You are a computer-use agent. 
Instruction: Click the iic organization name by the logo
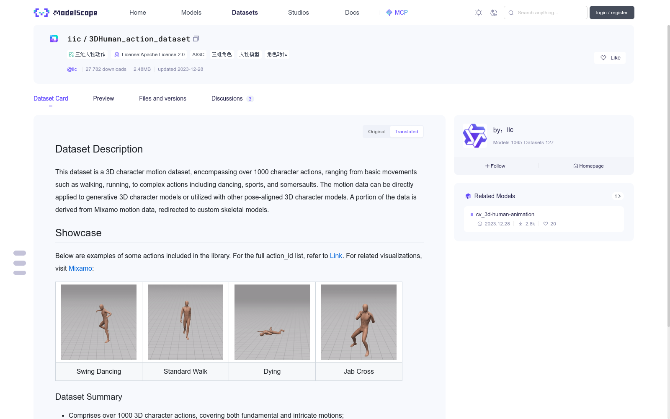coord(510,130)
